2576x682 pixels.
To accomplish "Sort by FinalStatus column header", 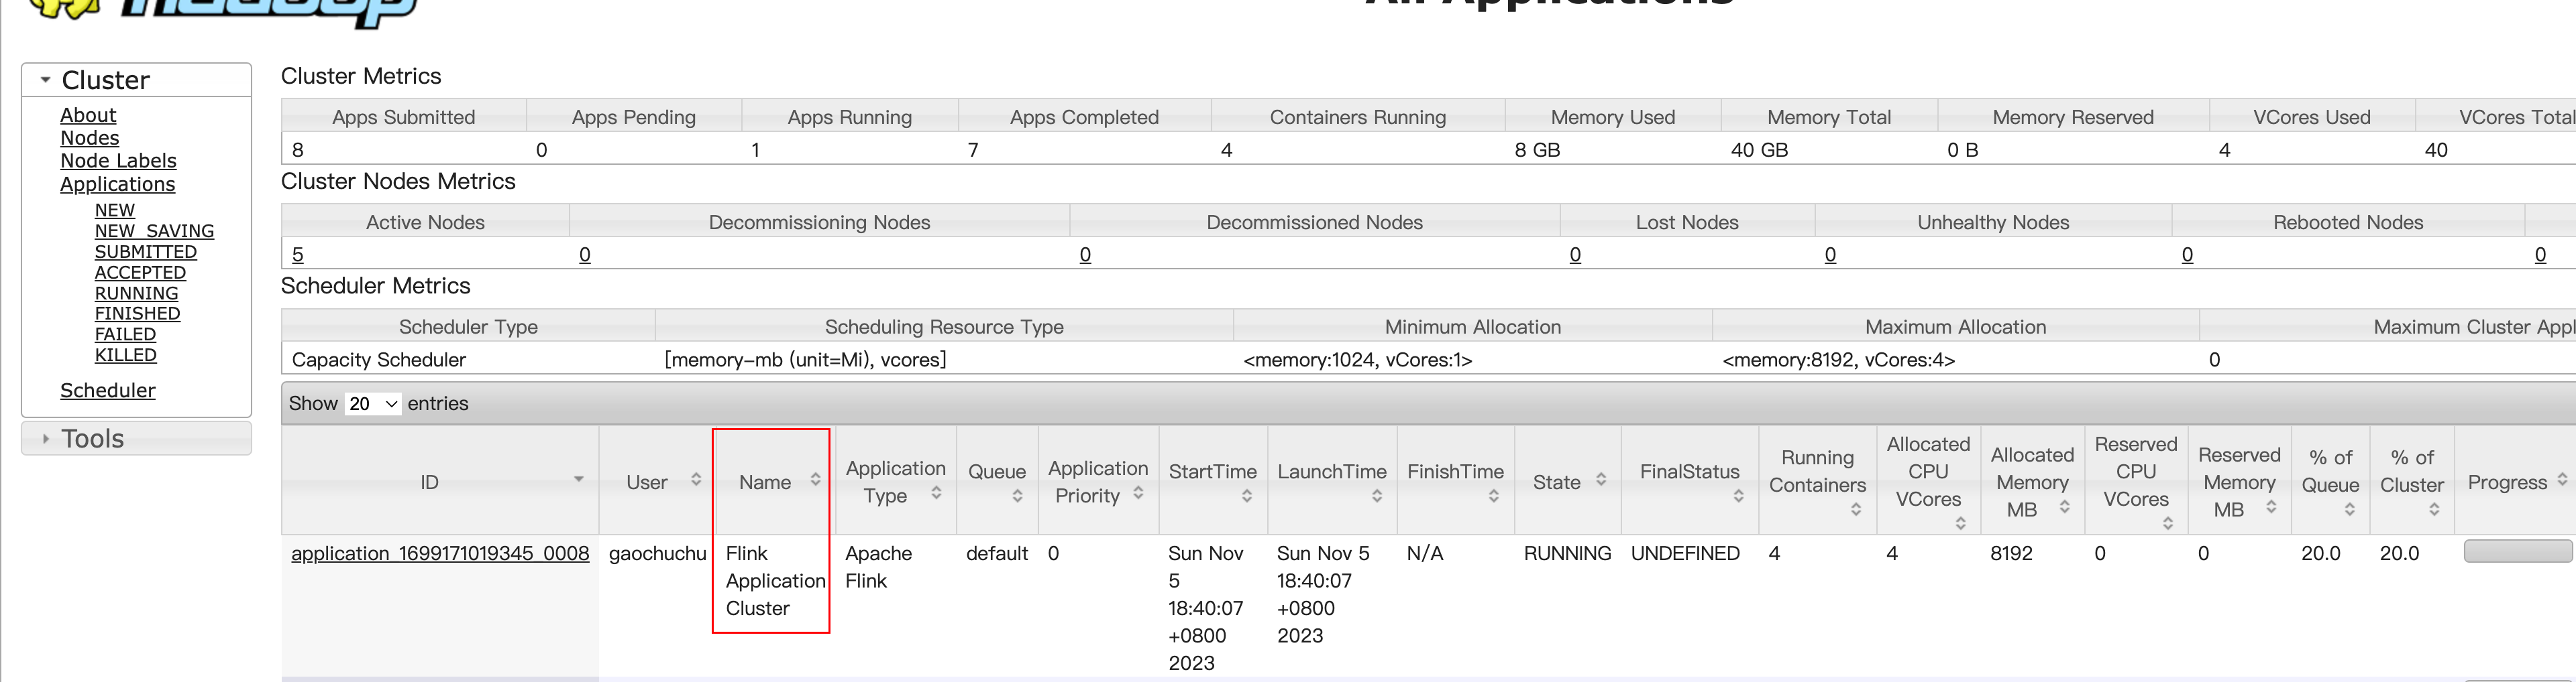I will (1689, 472).
